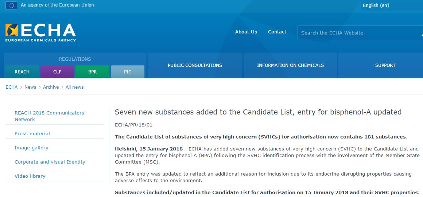Select the REACH regulation tab

(22, 72)
